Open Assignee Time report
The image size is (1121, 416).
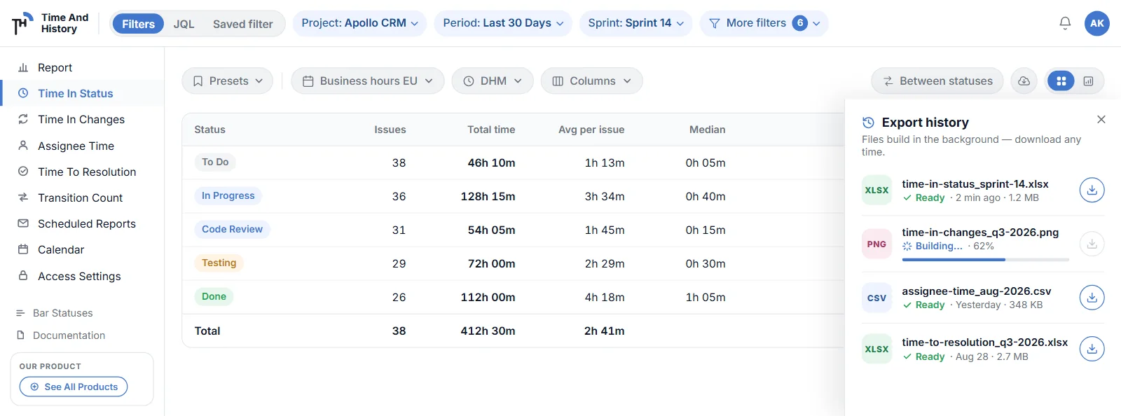click(x=82, y=146)
